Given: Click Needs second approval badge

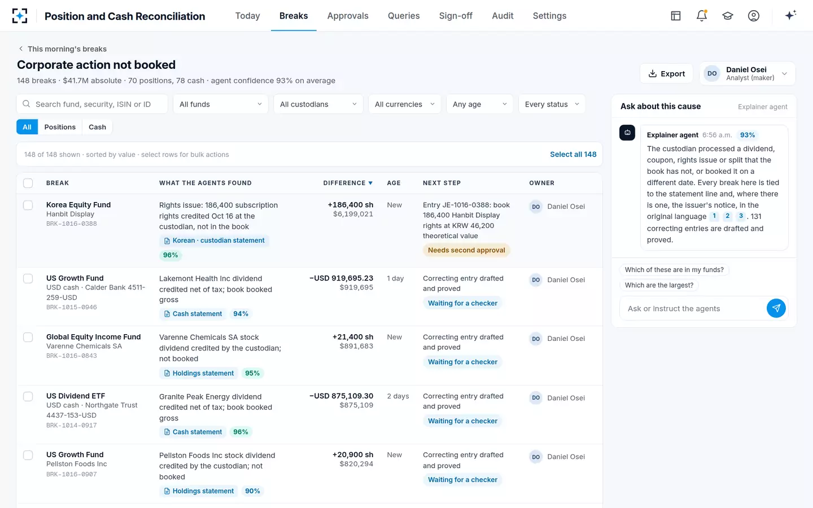Looking at the screenshot, I should click(466, 250).
